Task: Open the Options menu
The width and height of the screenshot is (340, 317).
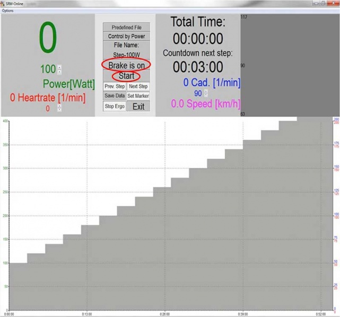Action: coord(8,11)
